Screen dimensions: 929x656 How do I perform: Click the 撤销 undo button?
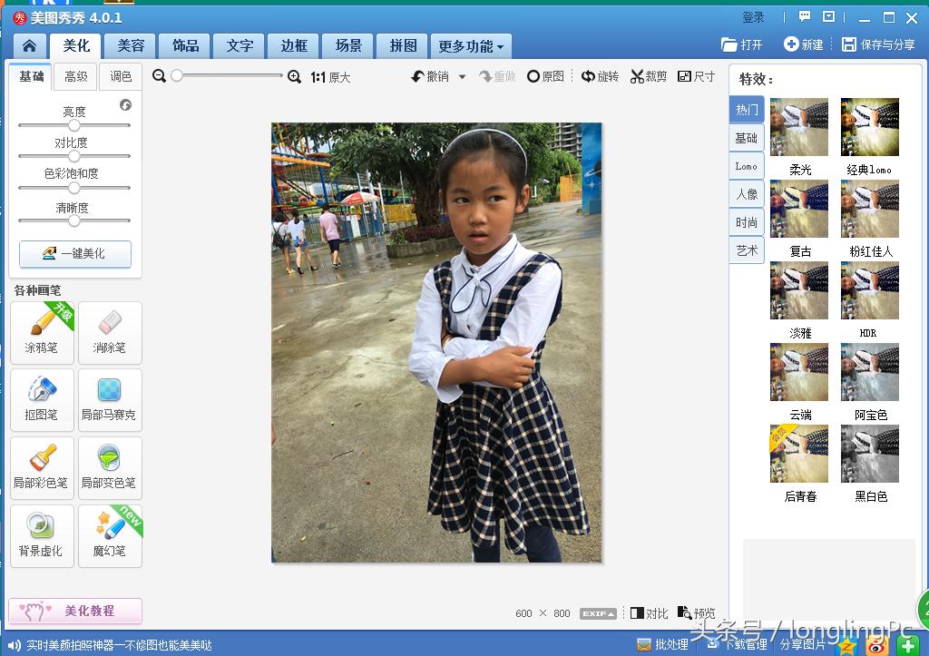[431, 76]
